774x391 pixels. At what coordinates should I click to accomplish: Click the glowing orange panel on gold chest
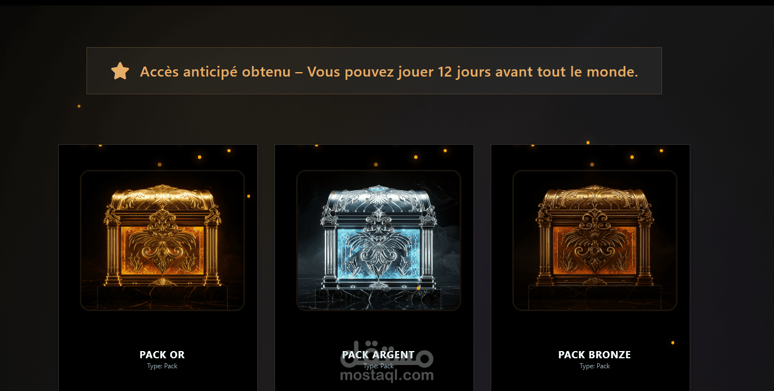coord(162,251)
